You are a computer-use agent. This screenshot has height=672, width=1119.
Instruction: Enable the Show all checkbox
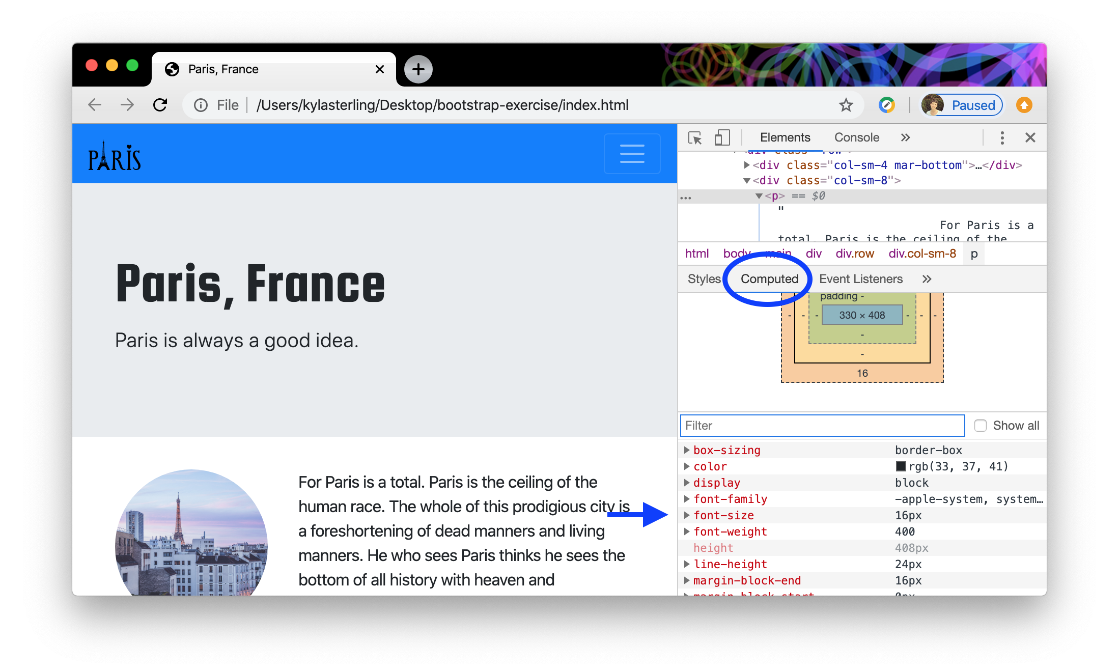click(x=980, y=425)
